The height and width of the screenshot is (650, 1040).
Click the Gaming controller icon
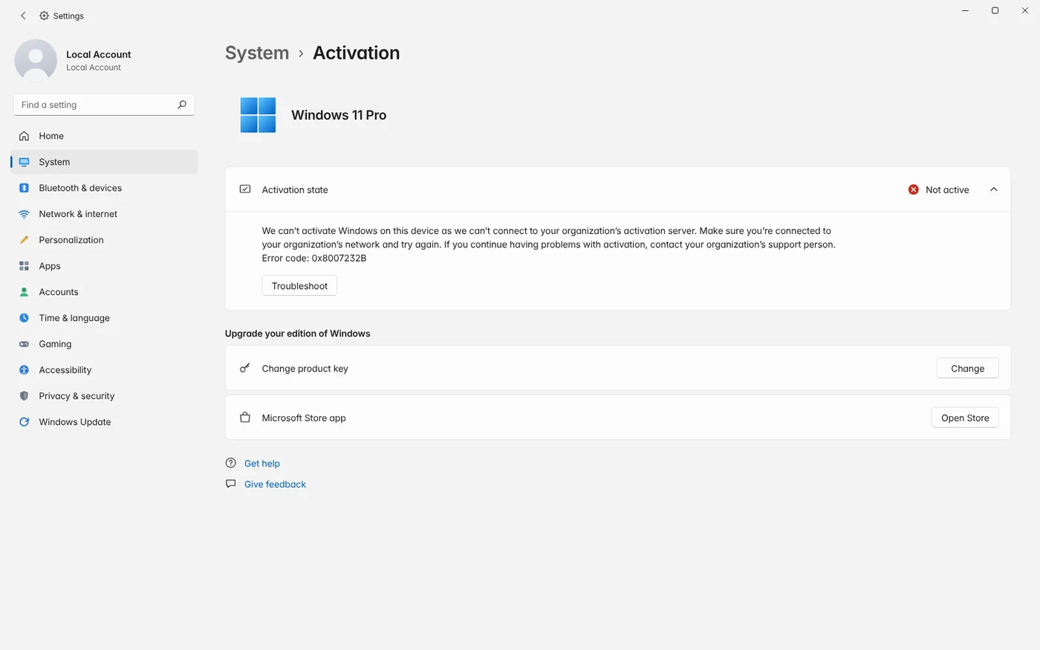24,344
